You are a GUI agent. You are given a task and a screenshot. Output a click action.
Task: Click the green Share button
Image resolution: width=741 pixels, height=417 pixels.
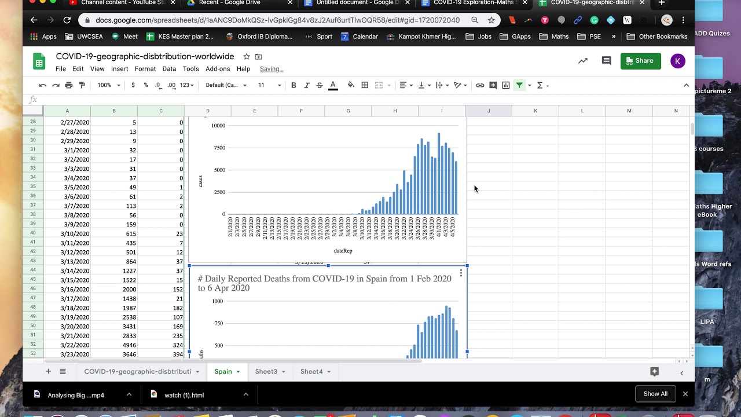(x=641, y=61)
